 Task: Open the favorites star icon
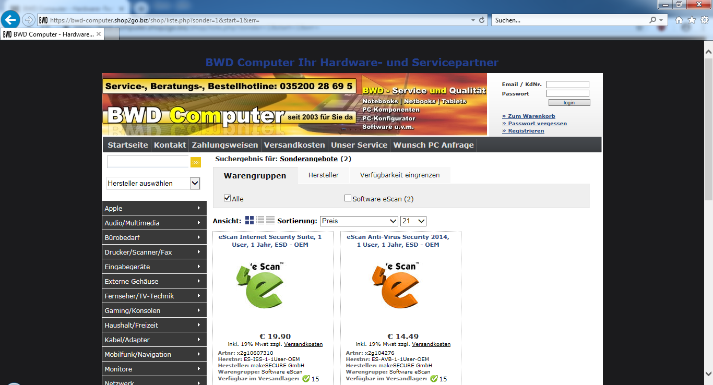tap(692, 20)
